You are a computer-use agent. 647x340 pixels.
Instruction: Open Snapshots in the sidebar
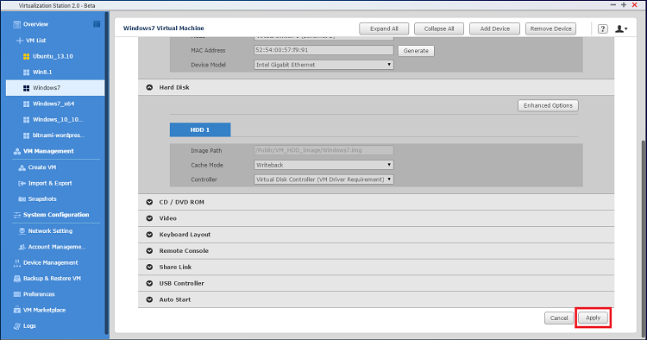[42, 198]
